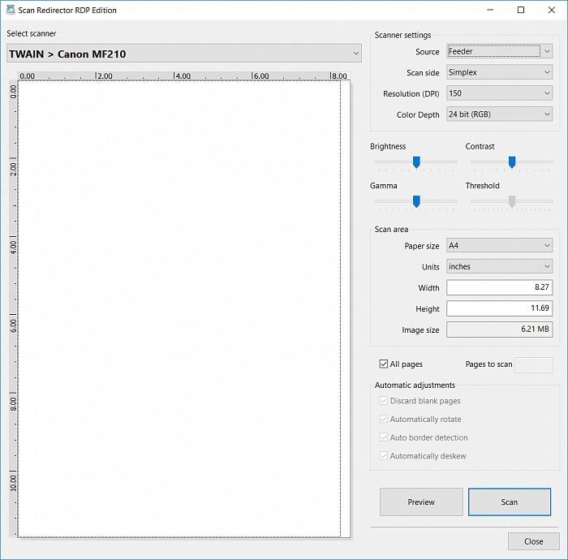The height and width of the screenshot is (560, 568).
Task: Click the Brightness slider thumb
Action: tap(416, 162)
